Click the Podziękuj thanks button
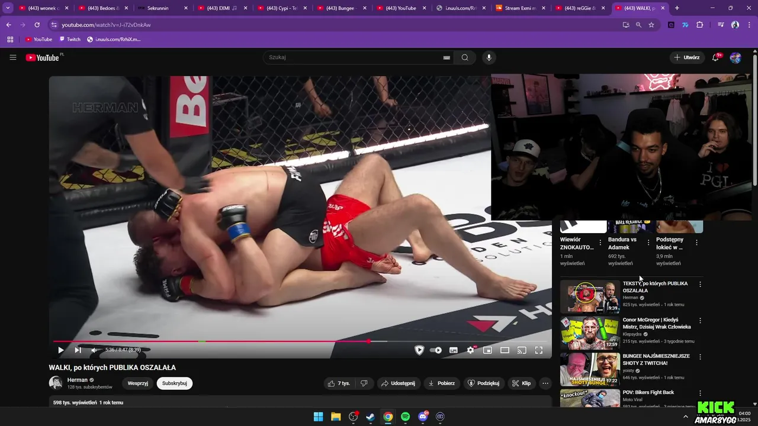This screenshot has width=758, height=426. (484, 383)
